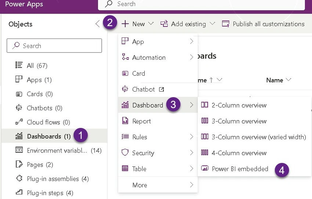Select Plug-in steps (4) entry
This screenshot has height=199, width=312.
(54, 193)
